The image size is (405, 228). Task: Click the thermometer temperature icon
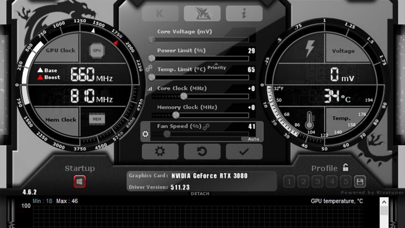tap(310, 121)
